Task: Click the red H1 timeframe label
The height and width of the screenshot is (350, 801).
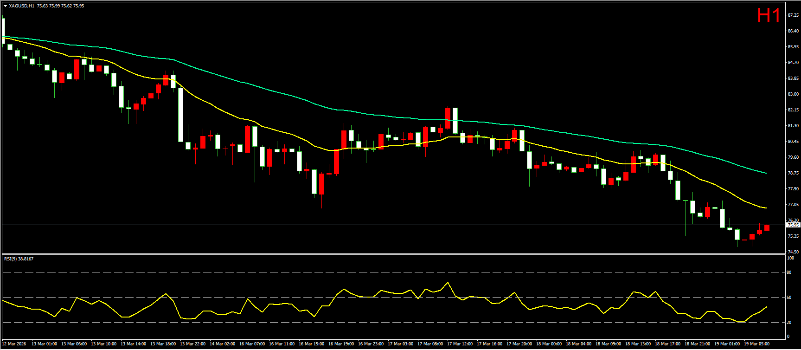Action: pos(769,16)
